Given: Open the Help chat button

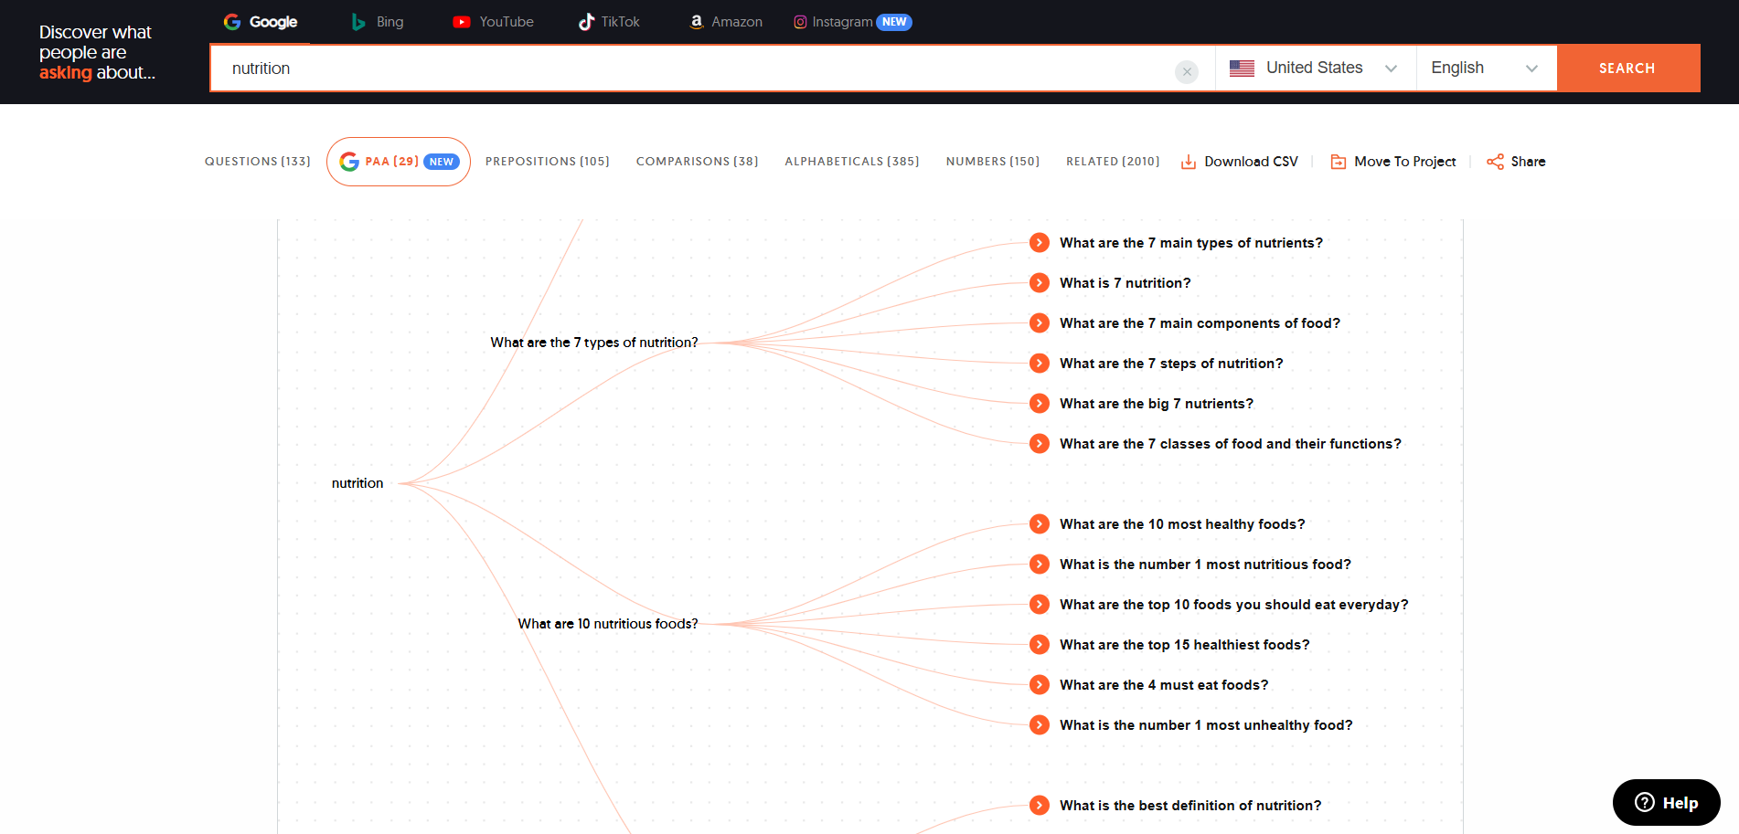Looking at the screenshot, I should 1666,803.
